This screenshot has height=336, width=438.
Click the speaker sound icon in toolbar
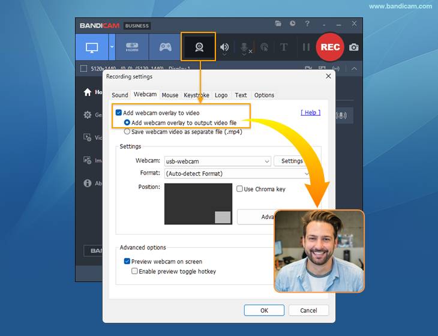click(224, 47)
